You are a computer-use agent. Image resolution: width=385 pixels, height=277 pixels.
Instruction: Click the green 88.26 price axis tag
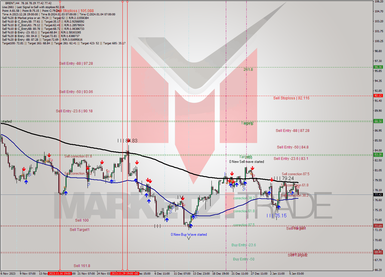pos(378,121)
